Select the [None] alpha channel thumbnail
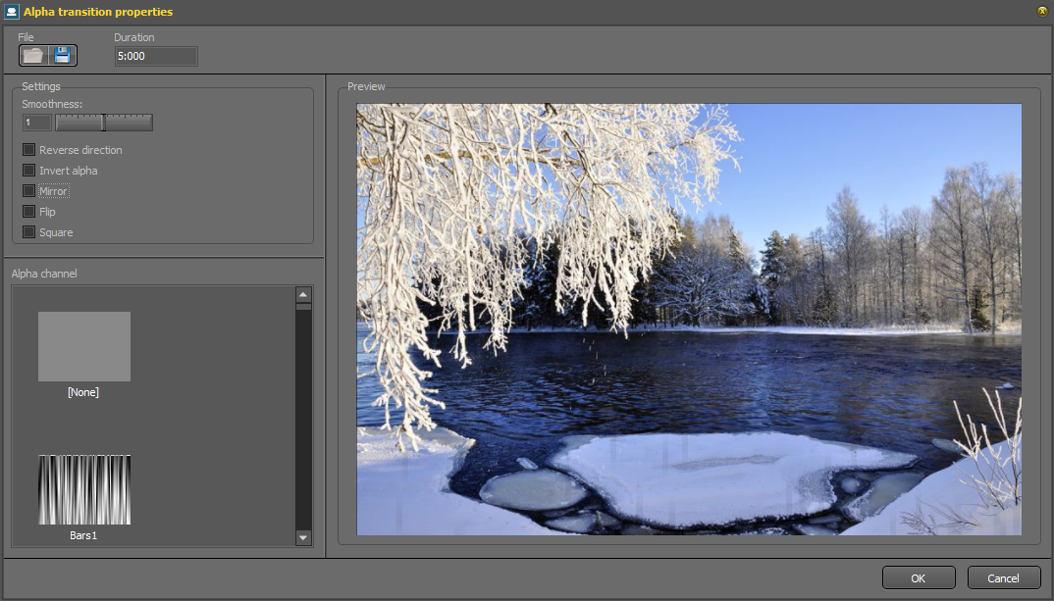Screen dimensions: 1054x601 (84, 346)
